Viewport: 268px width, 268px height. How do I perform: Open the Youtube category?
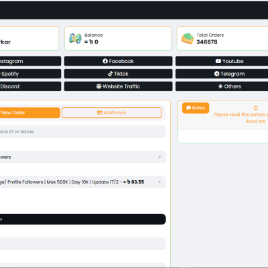pos(222,61)
